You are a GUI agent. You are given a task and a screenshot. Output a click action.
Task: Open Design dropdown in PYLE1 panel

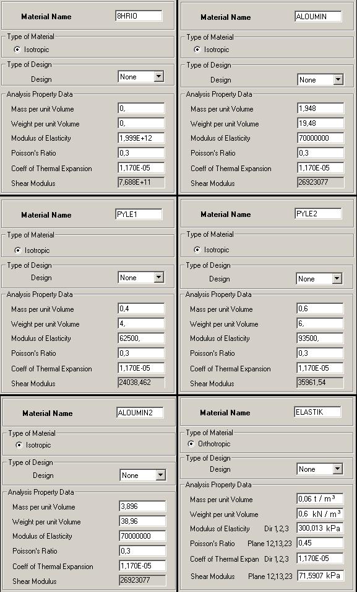141,278
